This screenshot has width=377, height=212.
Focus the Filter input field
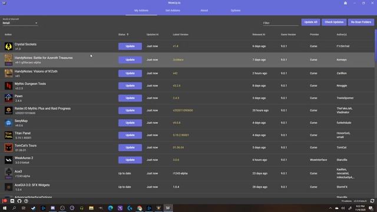(x=280, y=23)
